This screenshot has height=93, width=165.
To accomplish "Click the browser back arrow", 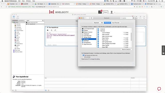I will [2, 7].
